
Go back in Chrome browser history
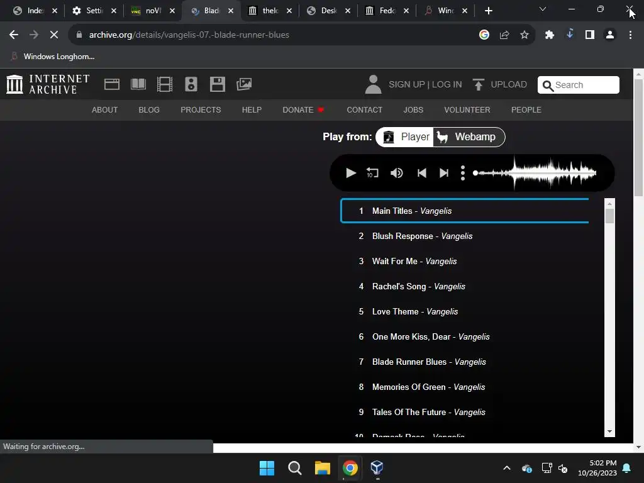pyautogui.click(x=14, y=35)
